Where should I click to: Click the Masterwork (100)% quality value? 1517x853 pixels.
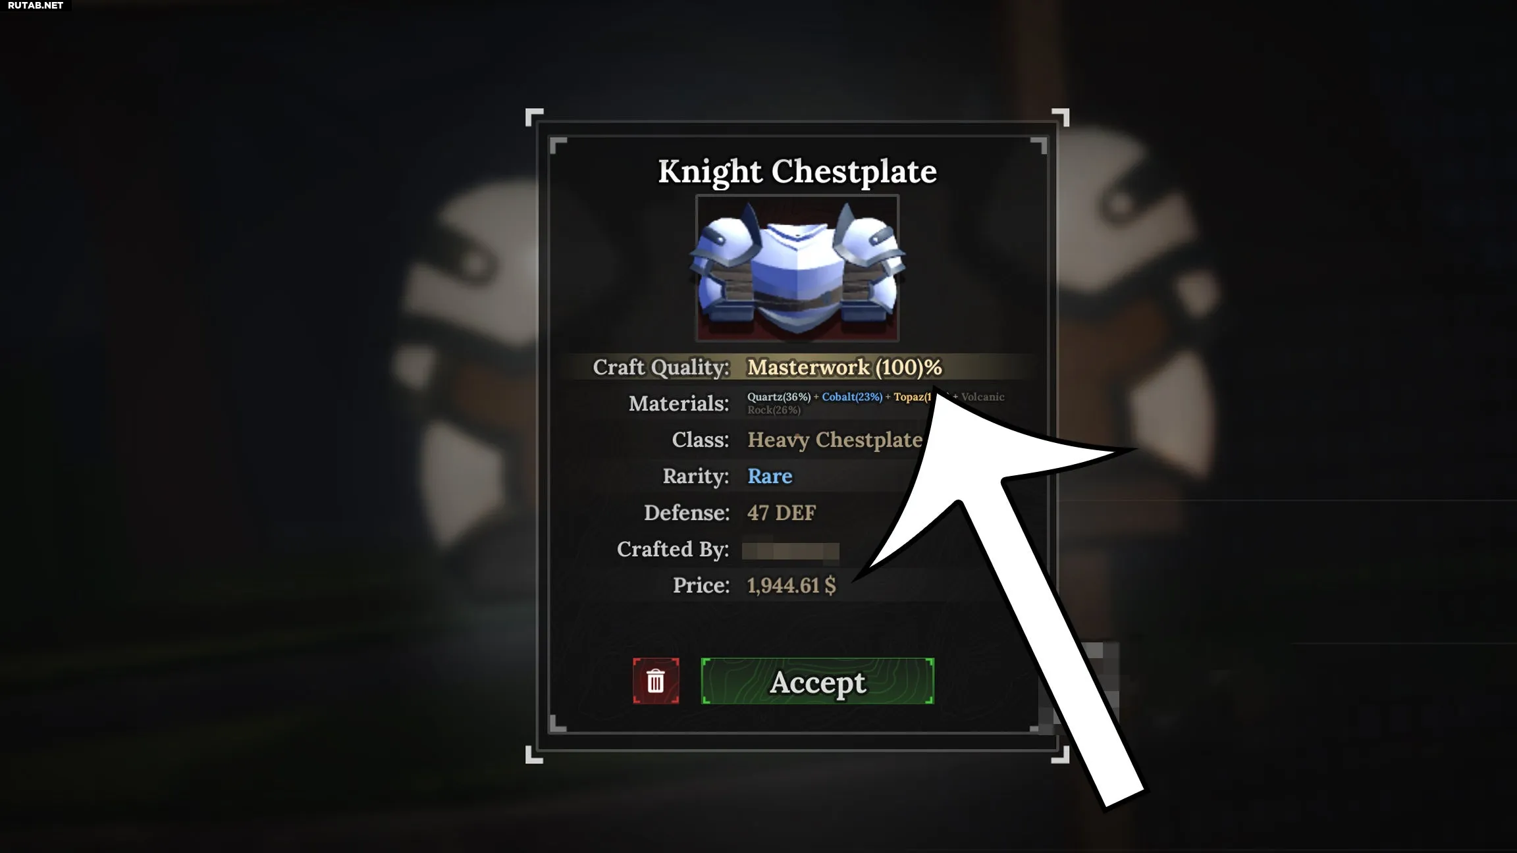[844, 367]
